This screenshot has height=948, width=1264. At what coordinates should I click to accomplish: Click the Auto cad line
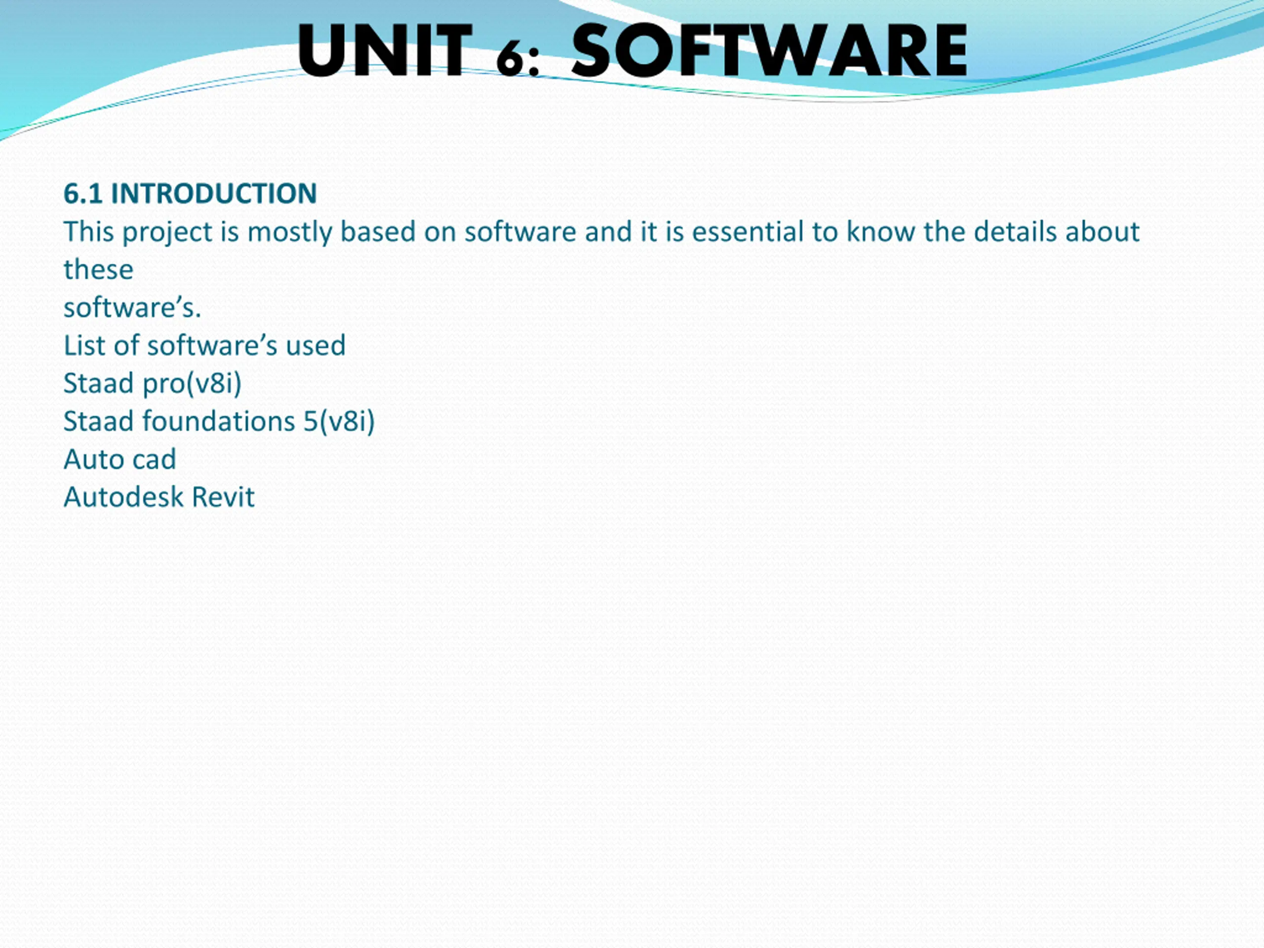(x=119, y=459)
